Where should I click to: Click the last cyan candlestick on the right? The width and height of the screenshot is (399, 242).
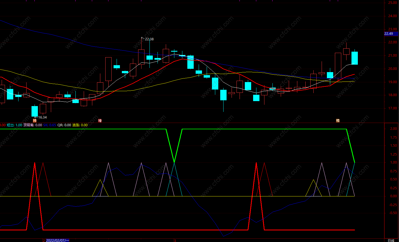(x=355, y=58)
